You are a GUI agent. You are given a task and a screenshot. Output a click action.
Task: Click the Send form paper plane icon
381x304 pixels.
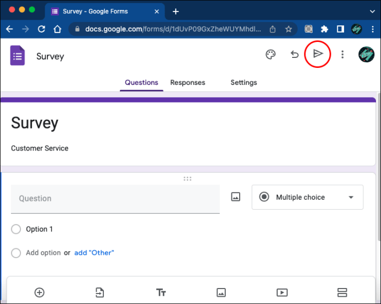click(317, 54)
